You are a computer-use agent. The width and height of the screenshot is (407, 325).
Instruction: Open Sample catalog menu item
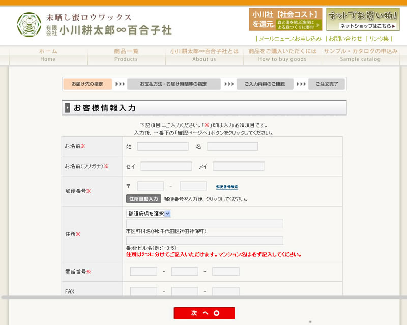[x=360, y=55]
